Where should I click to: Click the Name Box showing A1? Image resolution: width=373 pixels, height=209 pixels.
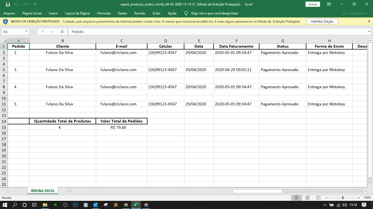pos(13,32)
